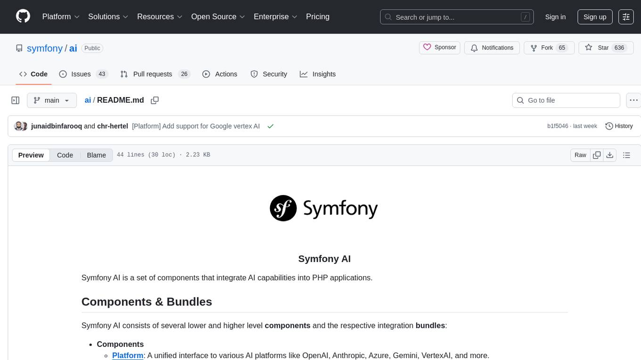Click the Star count 636
The height and width of the screenshot is (360, 641).
tap(619, 48)
